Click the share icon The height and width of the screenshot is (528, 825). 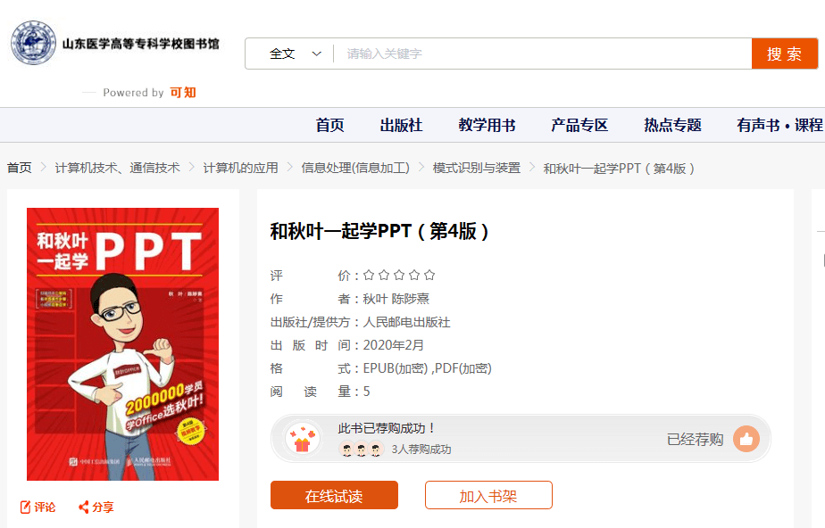coord(84,507)
